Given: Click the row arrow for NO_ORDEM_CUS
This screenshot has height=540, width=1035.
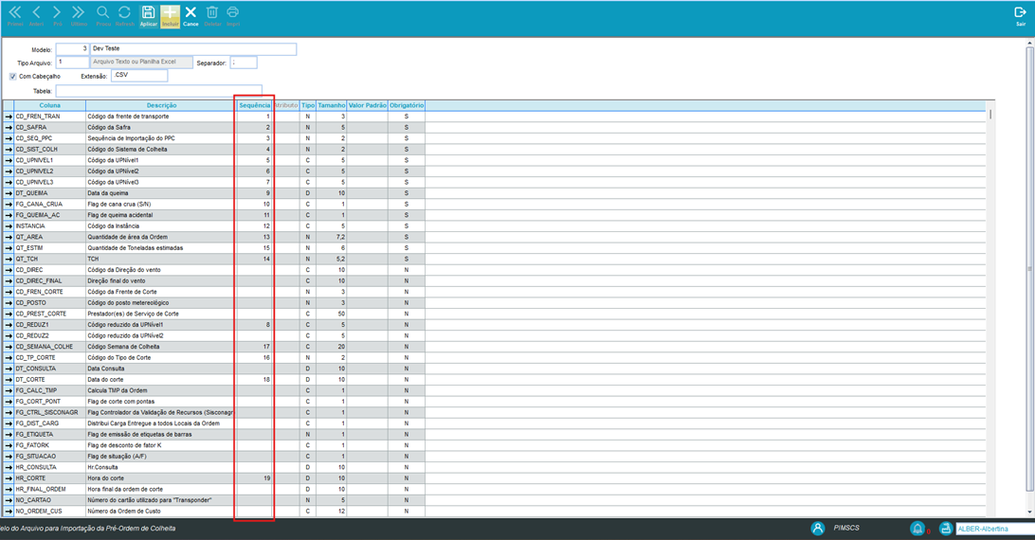Looking at the screenshot, I should tap(9, 511).
